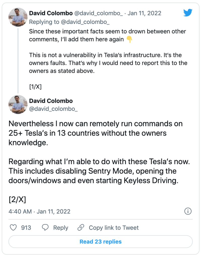This screenshot has height=257, width=202.
Task: Open David Colombo's avatar on the parent tweet
Action: [x=18, y=17]
